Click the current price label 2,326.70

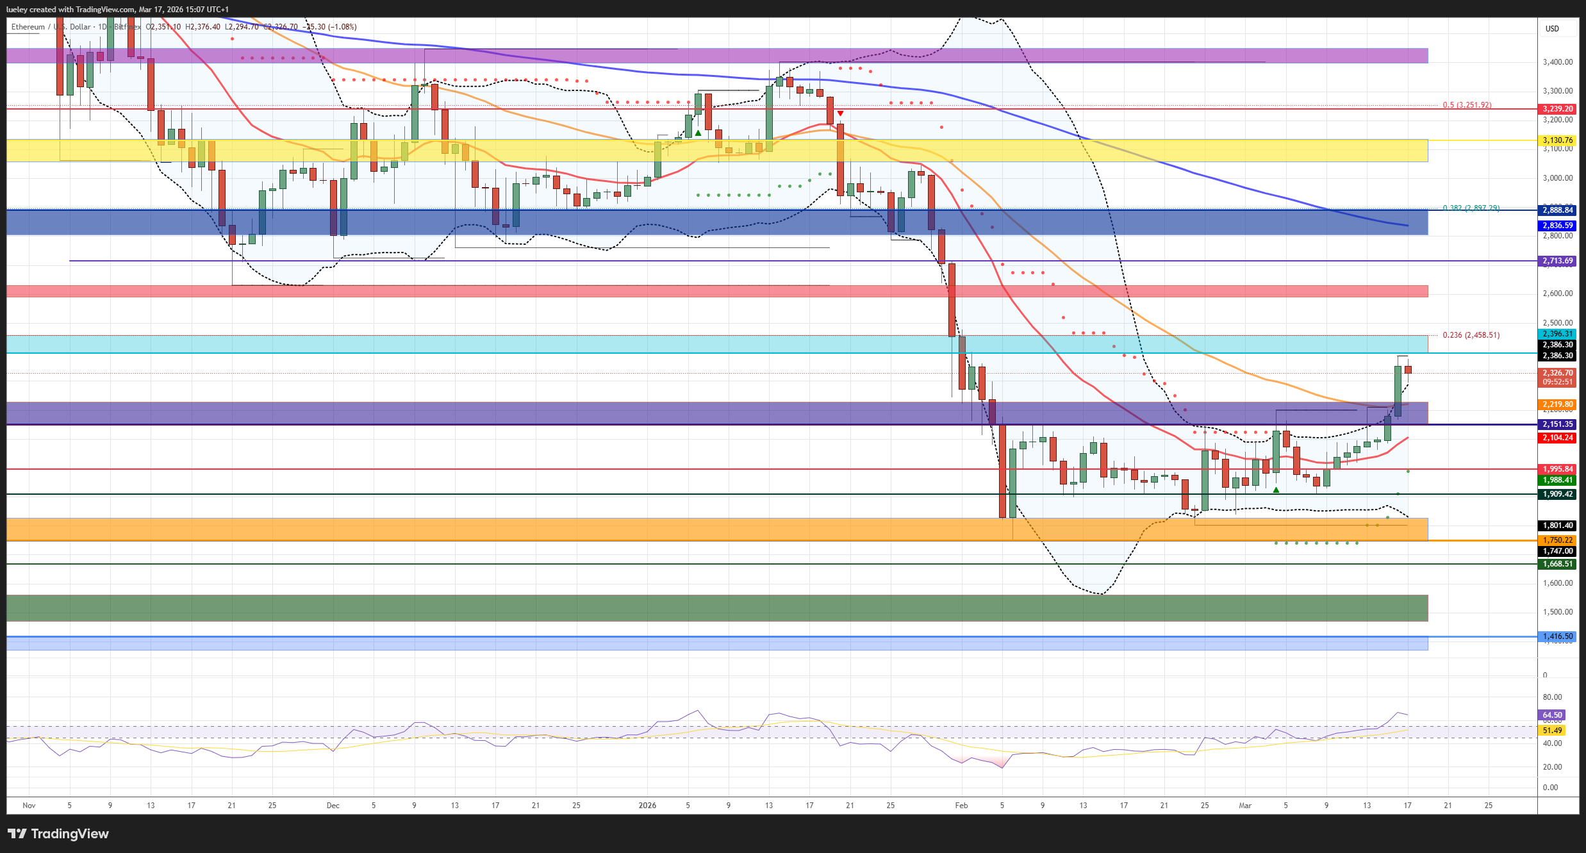point(1558,373)
